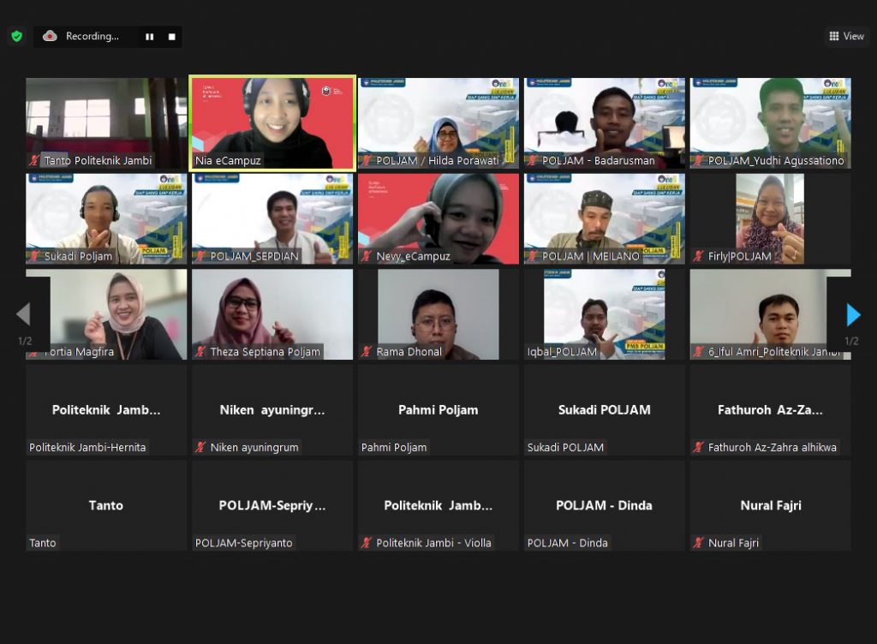The image size is (877, 644).
Task: Pause the meeting recording
Action: (150, 37)
